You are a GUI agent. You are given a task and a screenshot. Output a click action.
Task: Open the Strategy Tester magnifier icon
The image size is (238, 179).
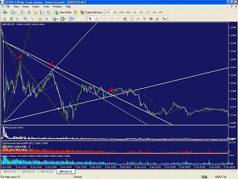click(x=48, y=13)
